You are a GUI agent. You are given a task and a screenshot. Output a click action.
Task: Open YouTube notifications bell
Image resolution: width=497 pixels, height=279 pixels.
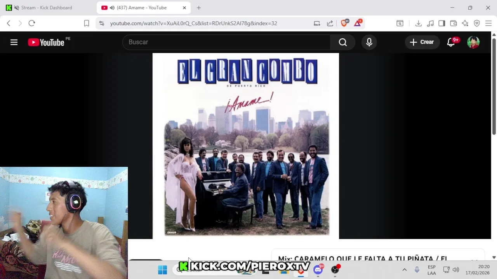451,42
